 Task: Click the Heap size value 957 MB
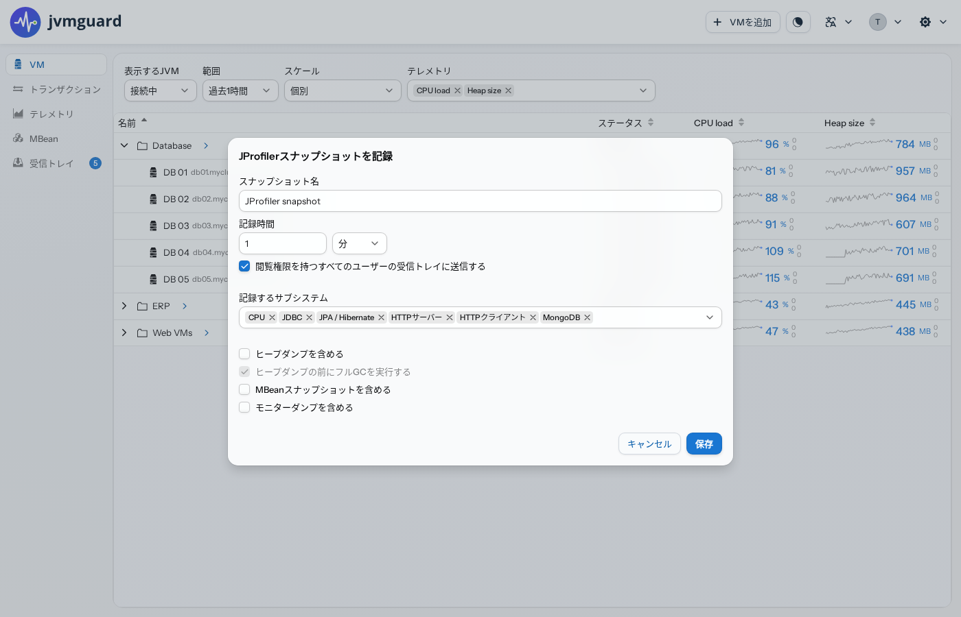tap(913, 171)
